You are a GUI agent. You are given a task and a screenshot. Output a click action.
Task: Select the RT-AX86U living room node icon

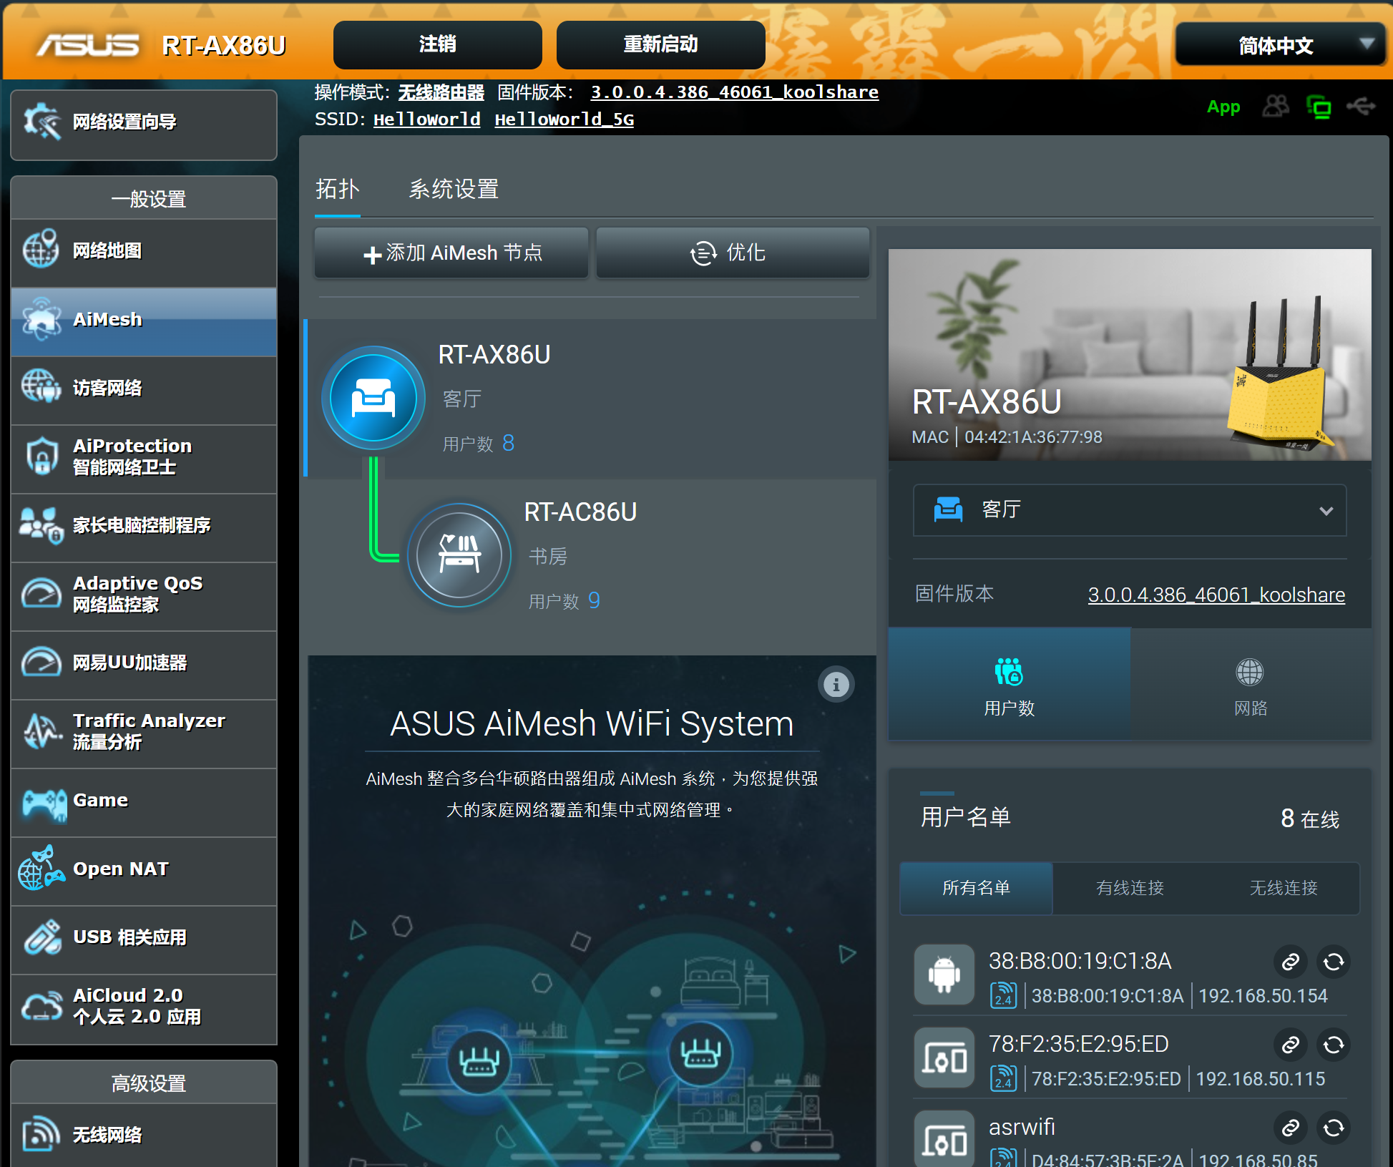373,398
